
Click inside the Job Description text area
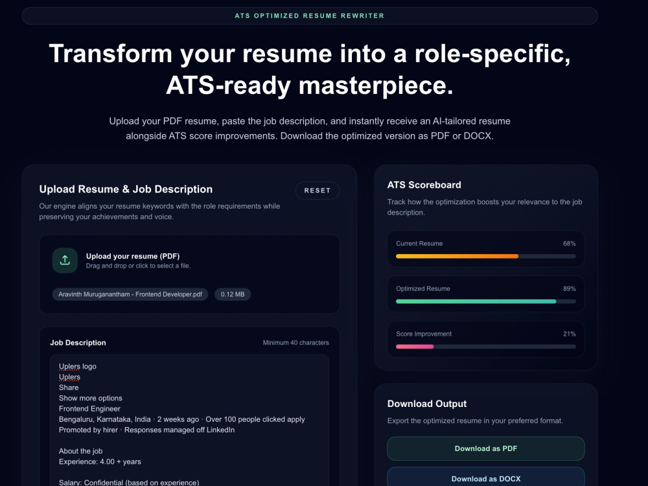[x=189, y=421]
